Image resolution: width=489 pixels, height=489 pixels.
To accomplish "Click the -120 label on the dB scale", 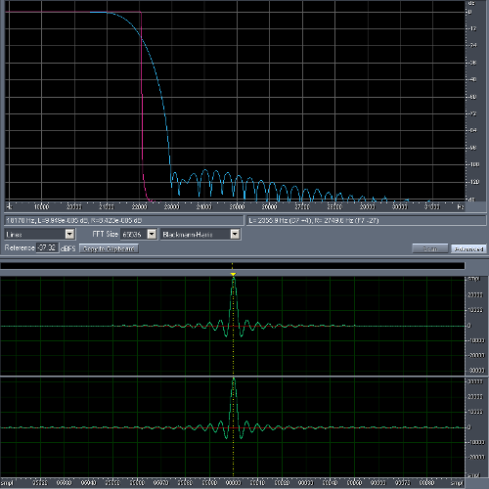I will pyautogui.click(x=474, y=182).
